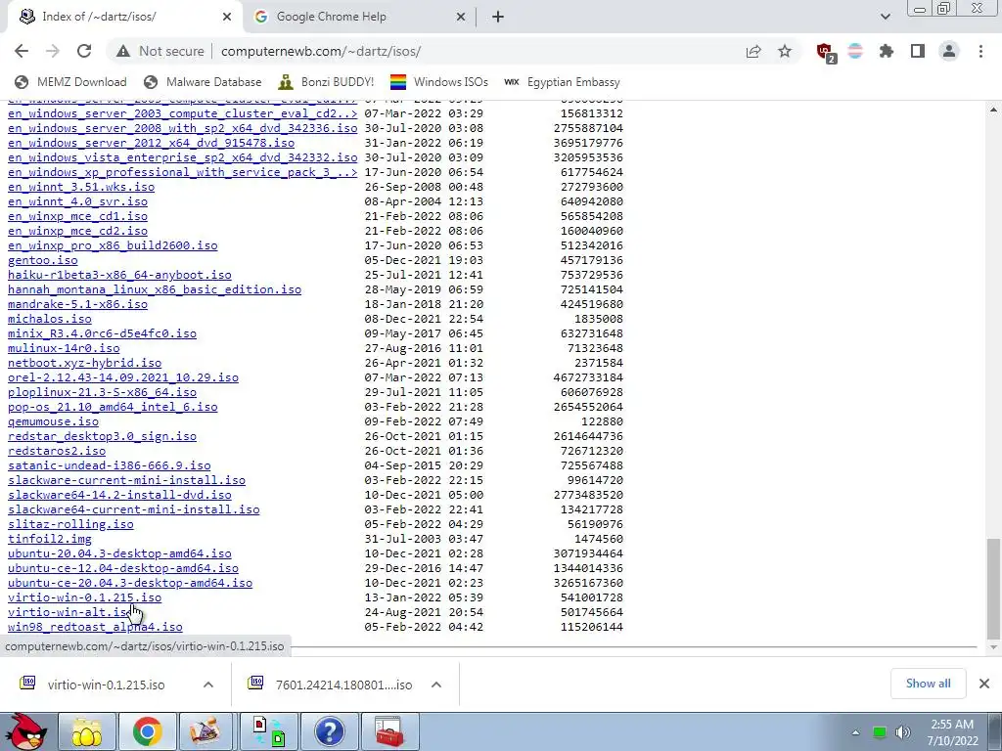This screenshot has width=1002, height=751.
Task: Open the red toolbox taskbar icon
Action: (x=389, y=731)
